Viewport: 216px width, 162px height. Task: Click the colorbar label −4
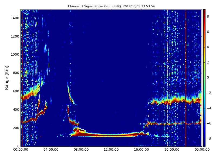tap(209, 108)
